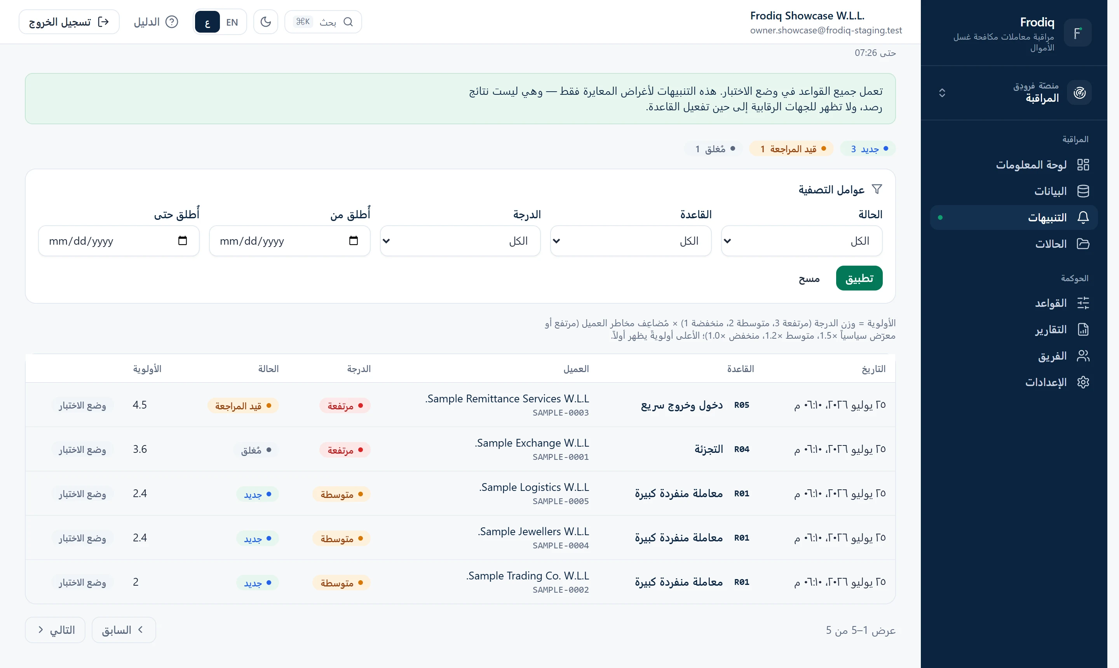Image resolution: width=1119 pixels, height=668 pixels.
Task: Filter by مُغلق 1 status chip
Action: pos(714,149)
